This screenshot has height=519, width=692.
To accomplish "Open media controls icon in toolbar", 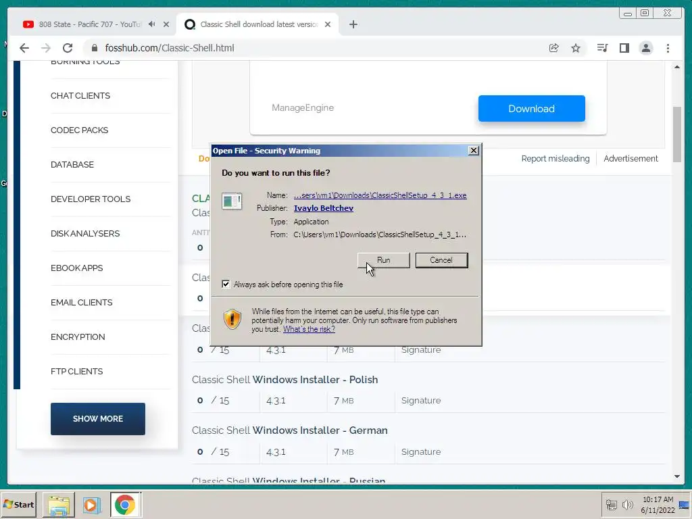I will (602, 48).
